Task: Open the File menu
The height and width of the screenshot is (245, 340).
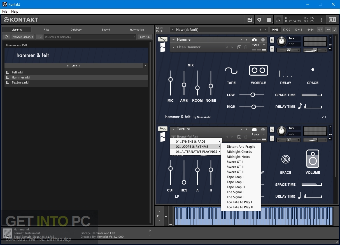Action: (5, 11)
